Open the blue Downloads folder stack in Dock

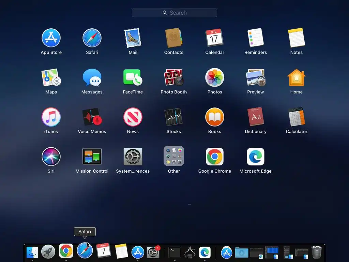(x=242, y=253)
